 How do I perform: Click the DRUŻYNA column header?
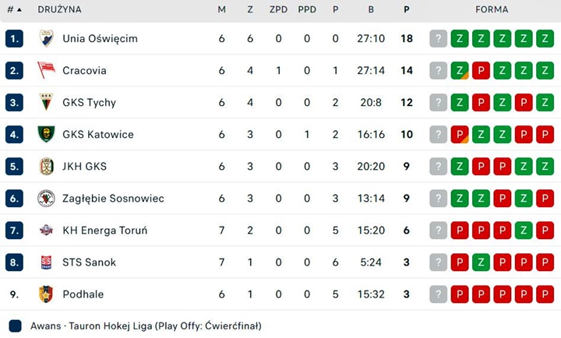coord(59,10)
